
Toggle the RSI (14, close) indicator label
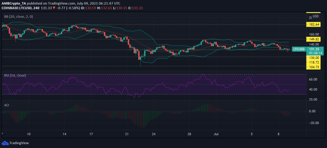(x=15, y=76)
